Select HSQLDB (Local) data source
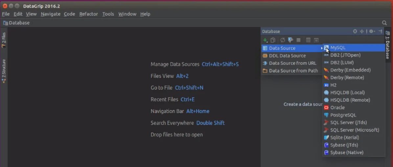This screenshot has height=167, width=393. tap(354, 92)
